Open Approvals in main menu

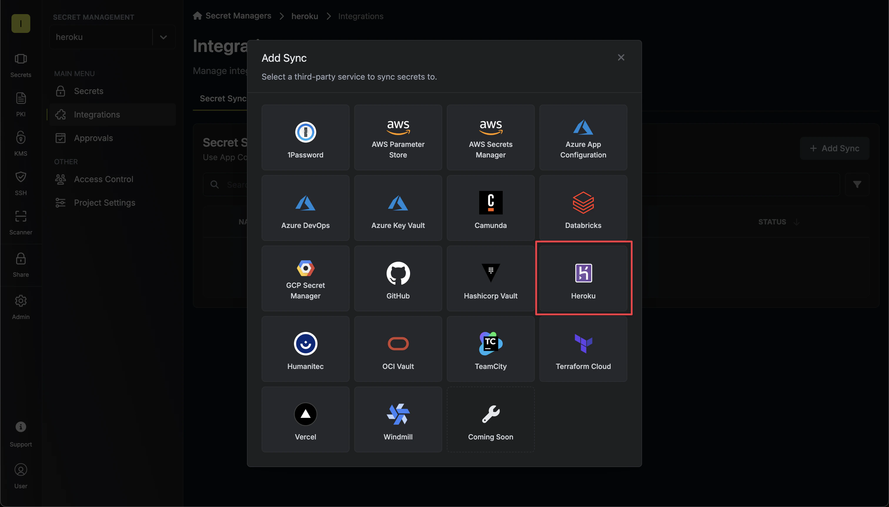coord(112,138)
